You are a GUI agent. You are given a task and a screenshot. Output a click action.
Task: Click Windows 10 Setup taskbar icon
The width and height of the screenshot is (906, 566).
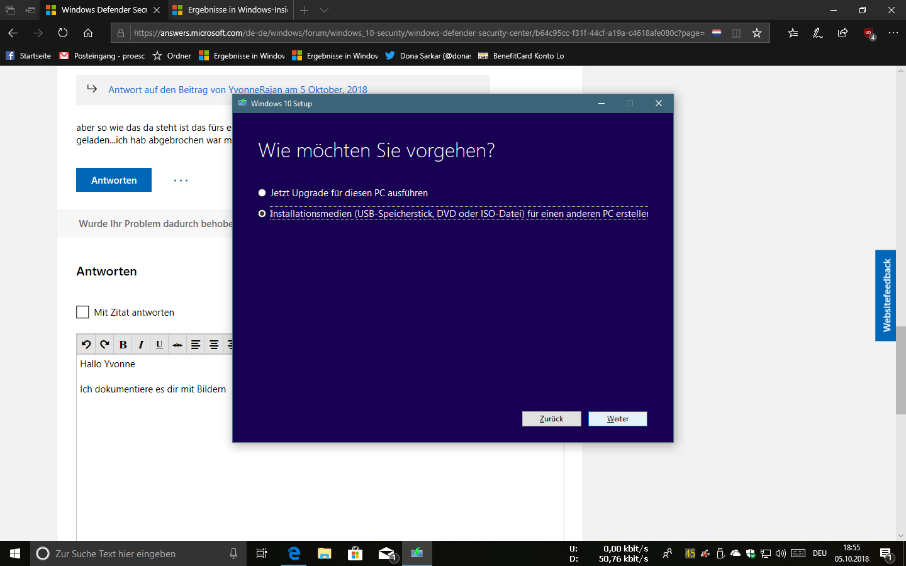(417, 553)
